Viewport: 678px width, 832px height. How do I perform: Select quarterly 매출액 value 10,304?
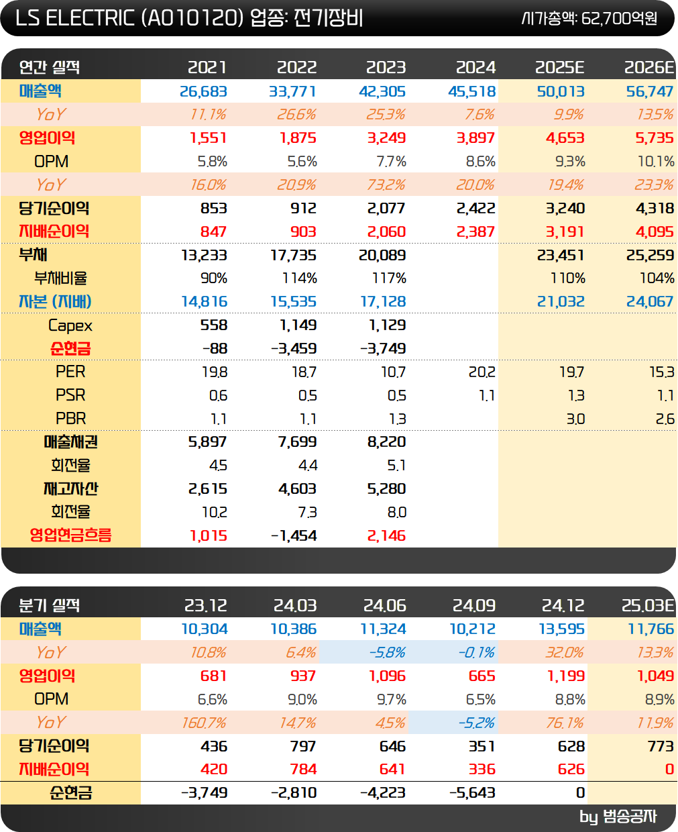tap(205, 629)
